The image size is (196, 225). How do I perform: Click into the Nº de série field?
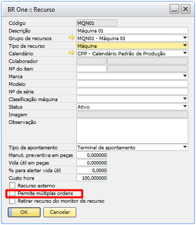click(132, 91)
